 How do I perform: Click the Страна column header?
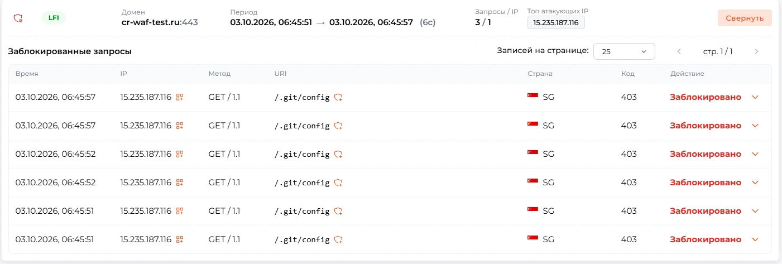tap(540, 74)
